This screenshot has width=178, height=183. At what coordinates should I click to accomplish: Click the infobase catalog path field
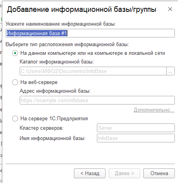pyautogui.click(x=93, y=71)
